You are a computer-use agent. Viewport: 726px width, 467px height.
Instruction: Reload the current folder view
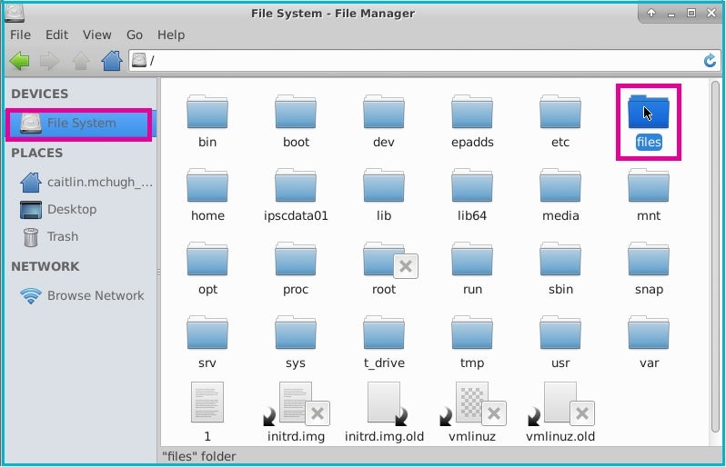pos(710,61)
